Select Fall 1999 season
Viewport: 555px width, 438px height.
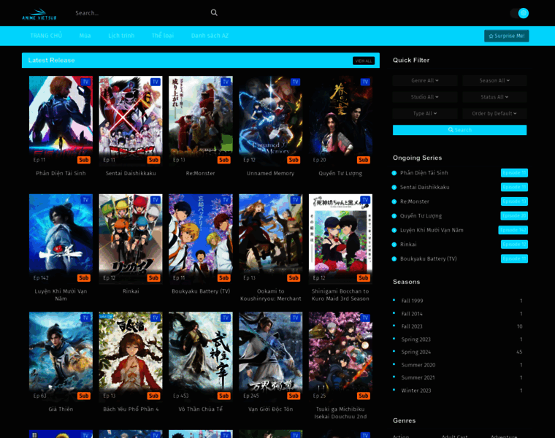pos(412,301)
